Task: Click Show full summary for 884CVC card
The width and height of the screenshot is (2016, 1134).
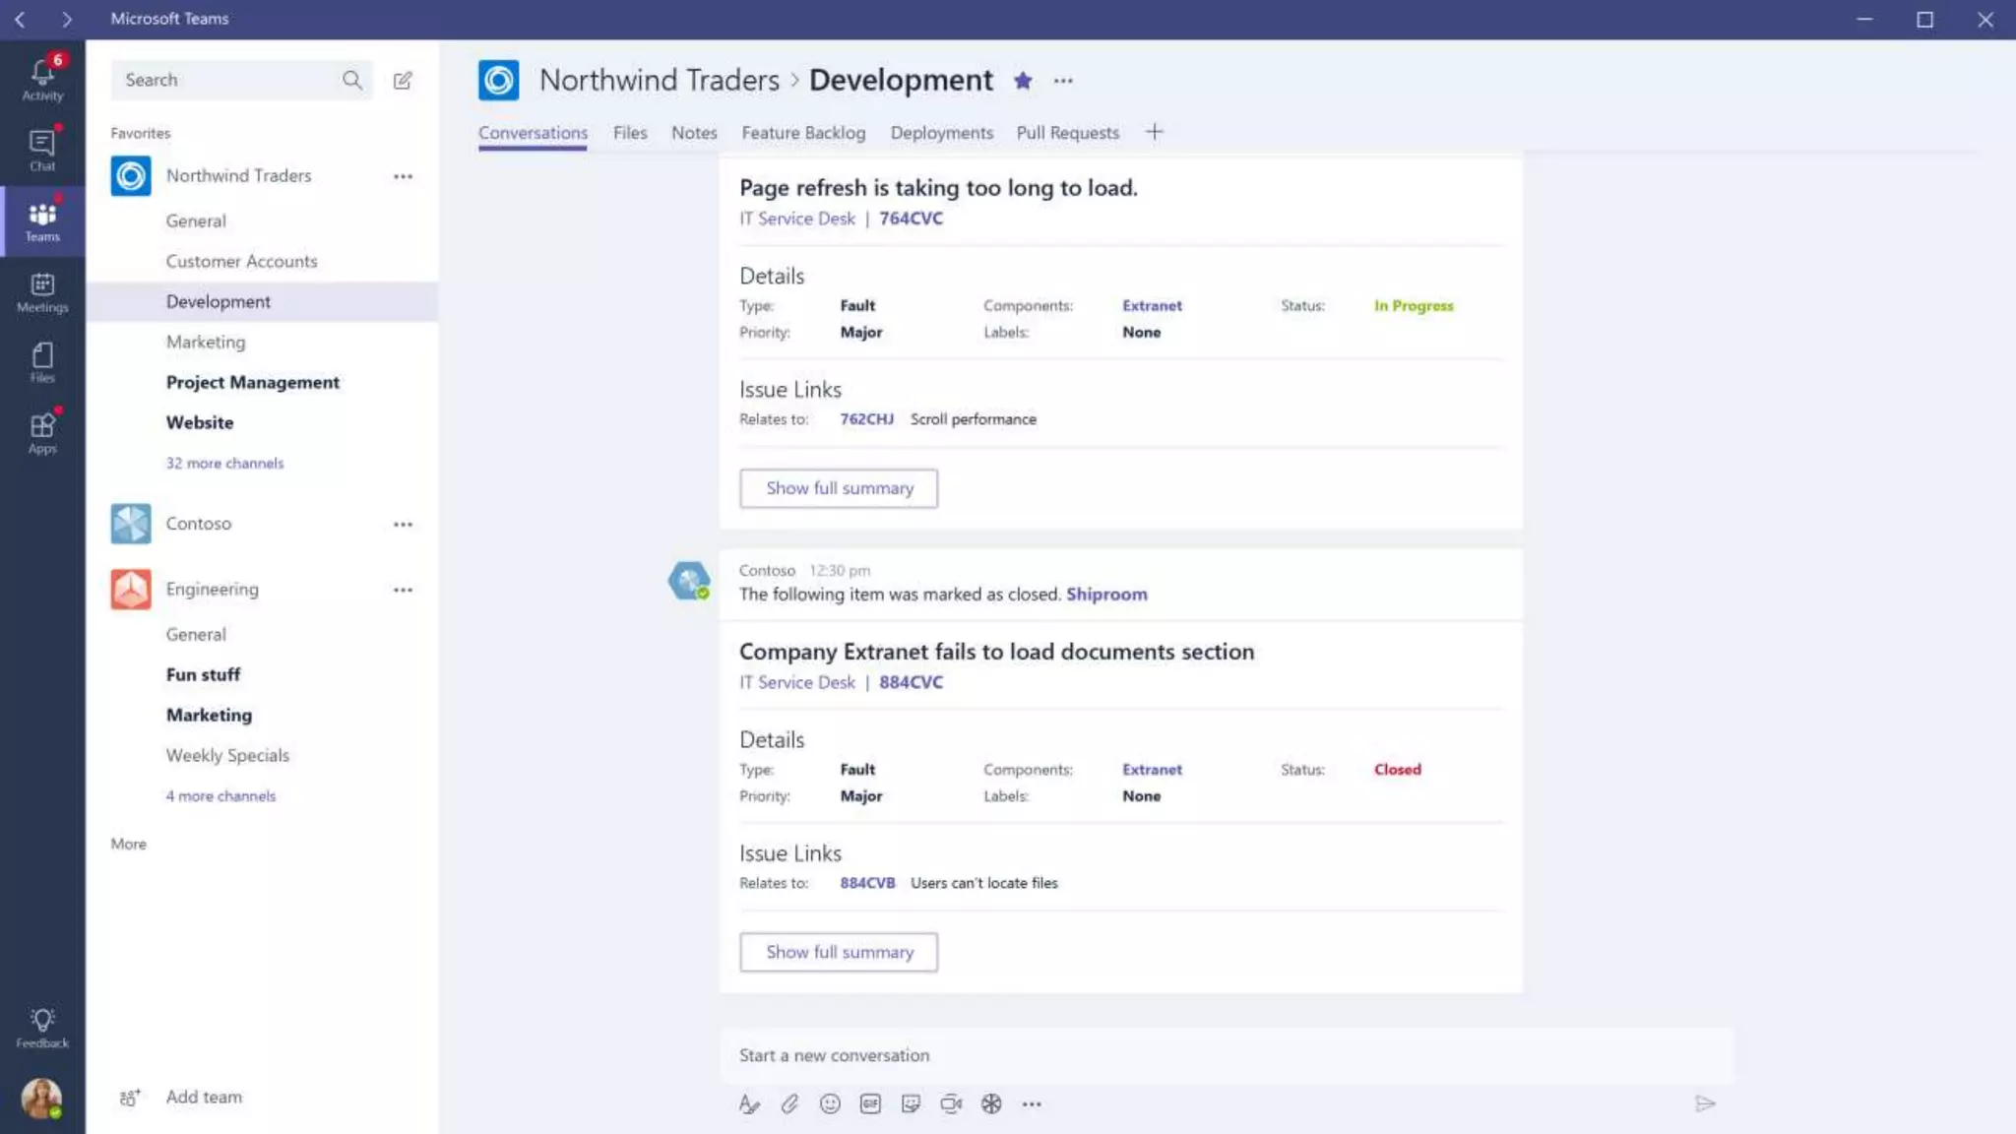Action: [x=839, y=952]
